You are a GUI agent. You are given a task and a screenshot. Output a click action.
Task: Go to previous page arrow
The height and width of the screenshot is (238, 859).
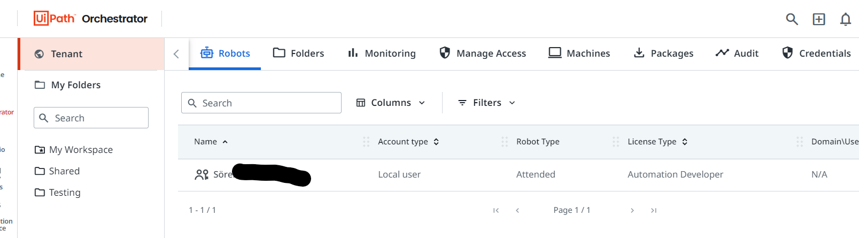pyautogui.click(x=517, y=210)
